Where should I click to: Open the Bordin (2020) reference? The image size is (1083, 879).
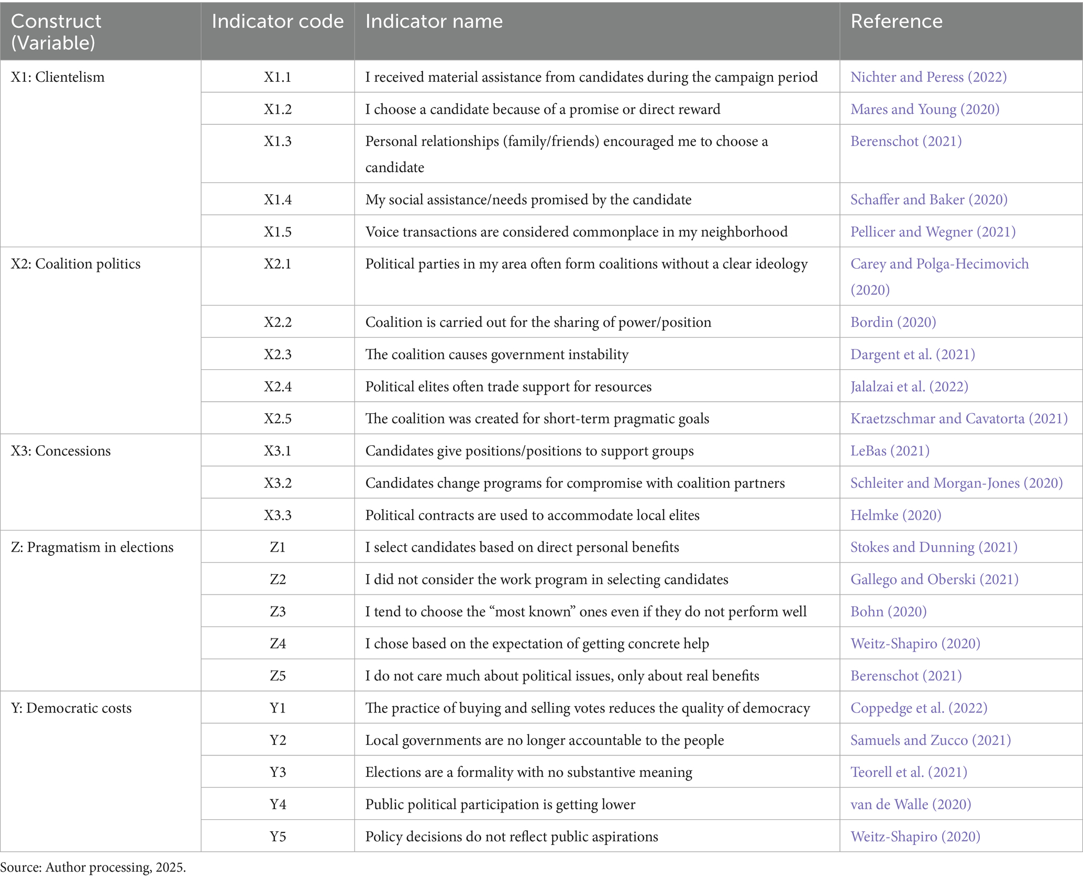click(893, 322)
